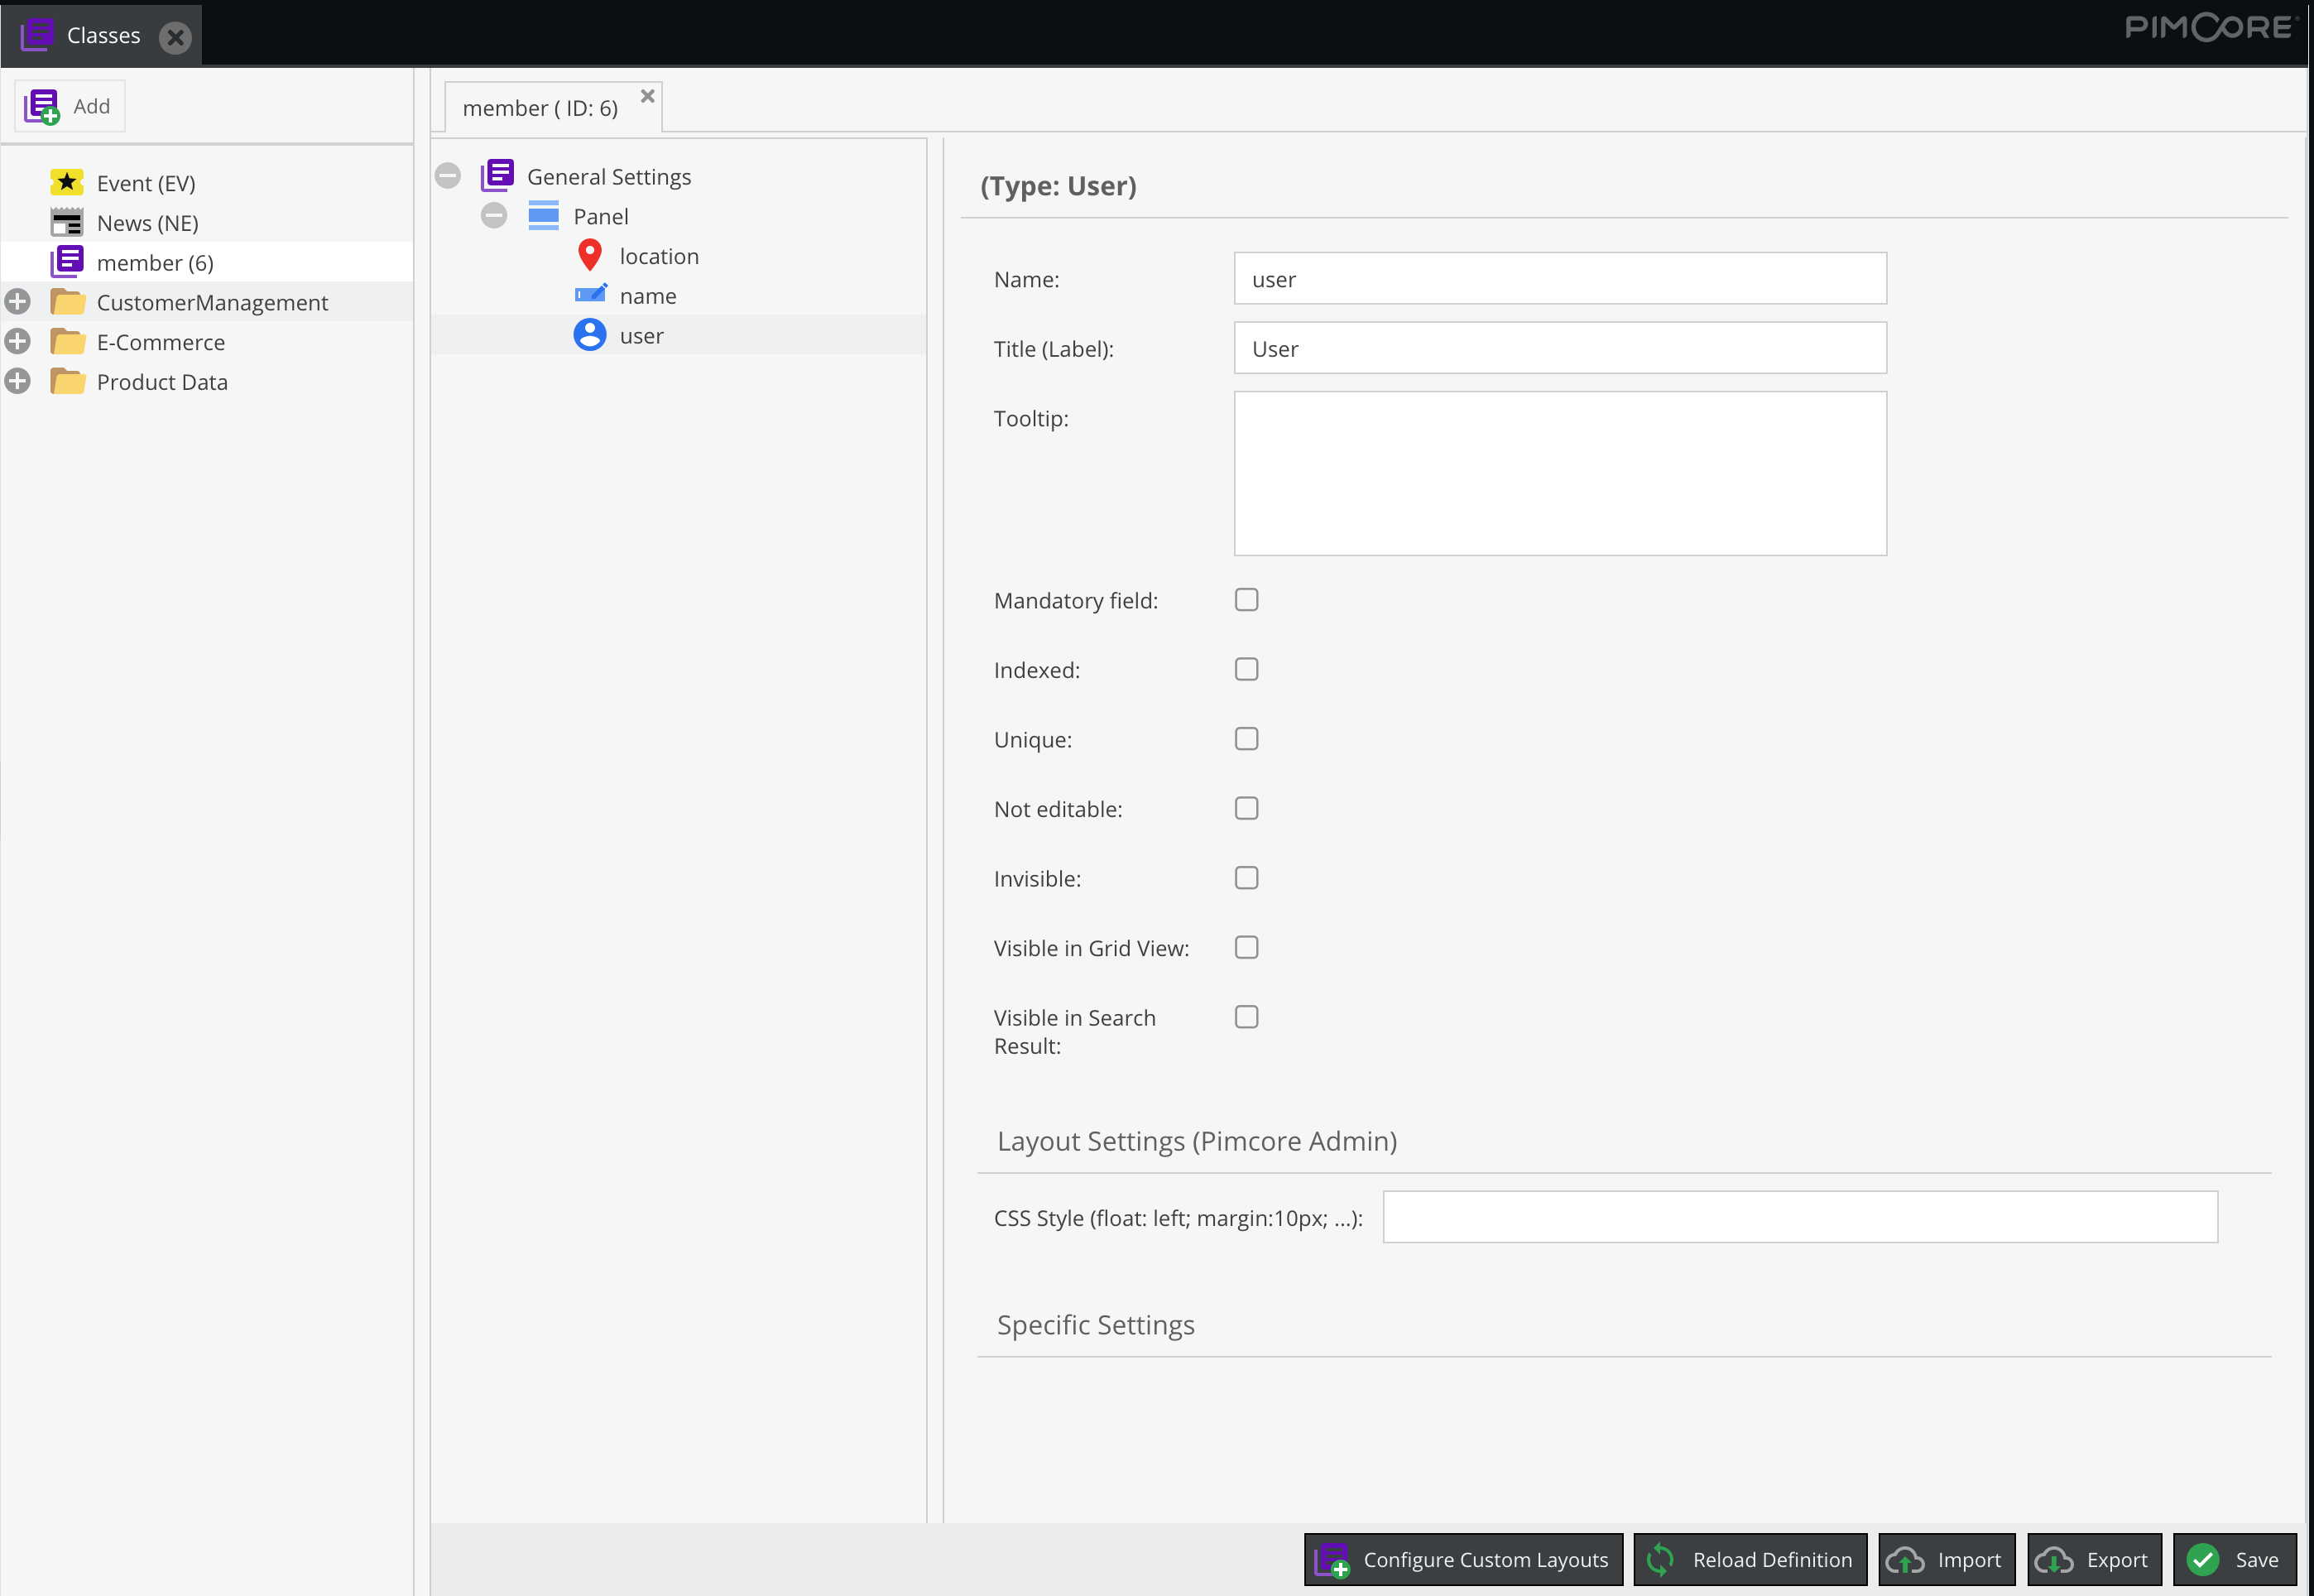2314x1596 pixels.
Task: Check the Unique checkbox
Action: tap(1246, 738)
